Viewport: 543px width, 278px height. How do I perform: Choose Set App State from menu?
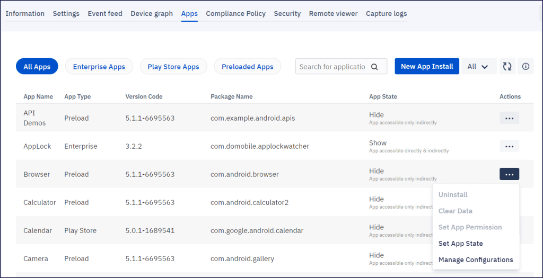461,244
